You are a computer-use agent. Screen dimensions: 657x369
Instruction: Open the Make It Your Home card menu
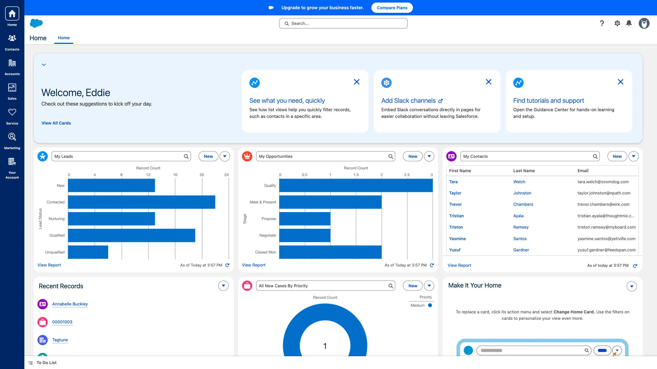click(x=632, y=286)
